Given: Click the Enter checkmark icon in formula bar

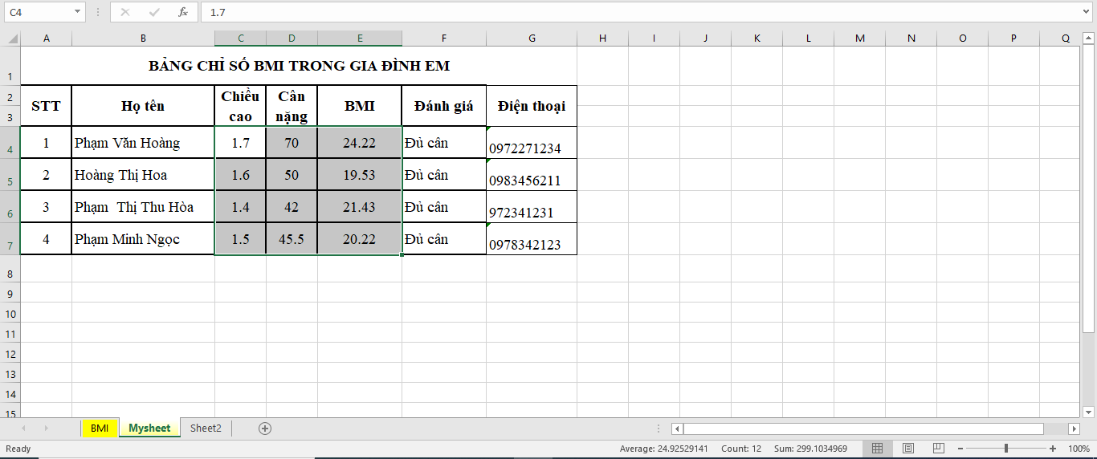Looking at the screenshot, I should tap(154, 12).
